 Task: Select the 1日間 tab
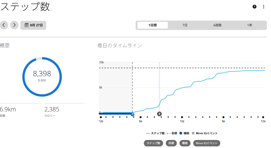pyautogui.click(x=153, y=25)
